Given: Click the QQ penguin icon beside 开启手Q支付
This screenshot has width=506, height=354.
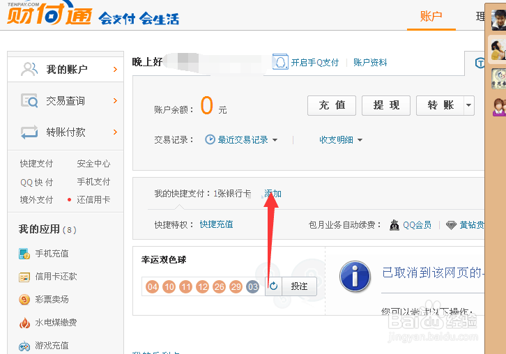Looking at the screenshot, I should [280, 61].
